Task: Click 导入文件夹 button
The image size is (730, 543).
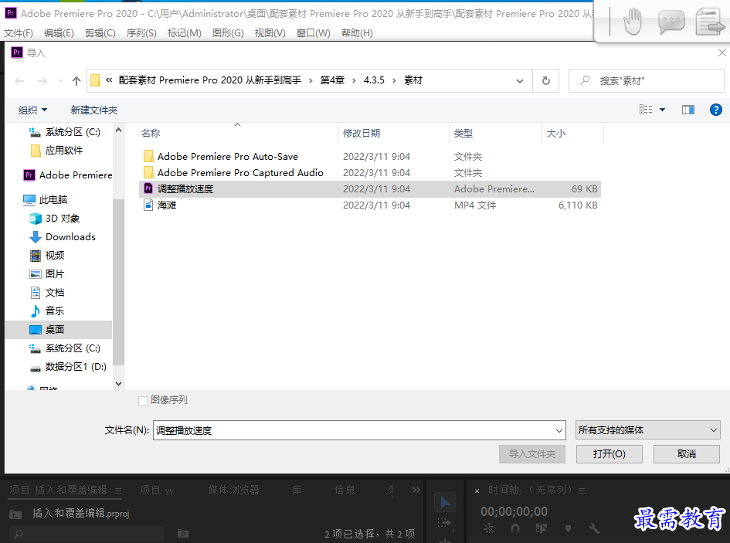Action: (532, 454)
